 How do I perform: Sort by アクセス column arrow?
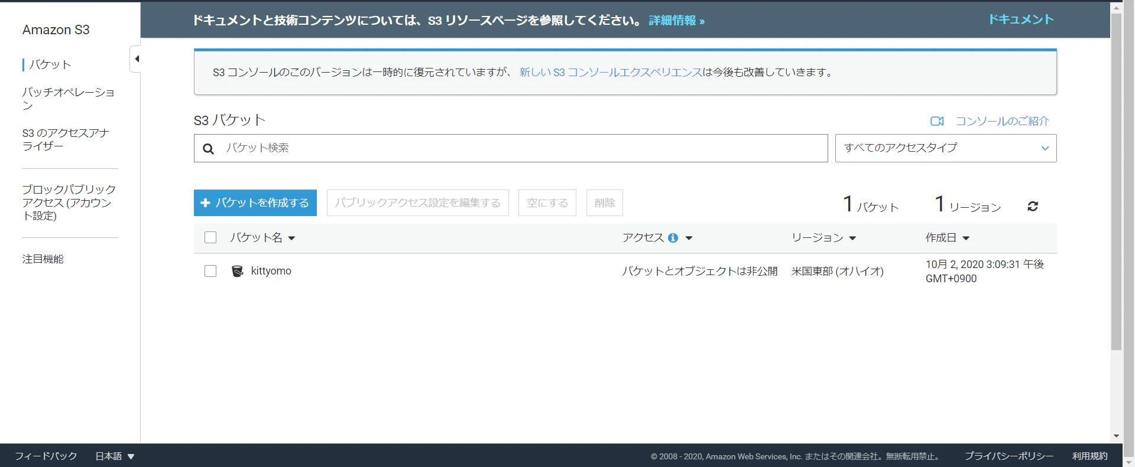click(689, 238)
